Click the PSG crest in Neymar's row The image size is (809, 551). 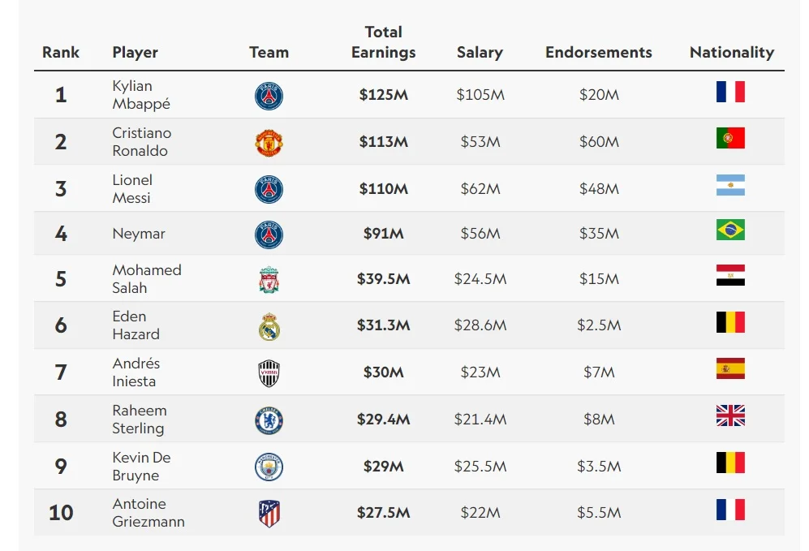point(269,235)
